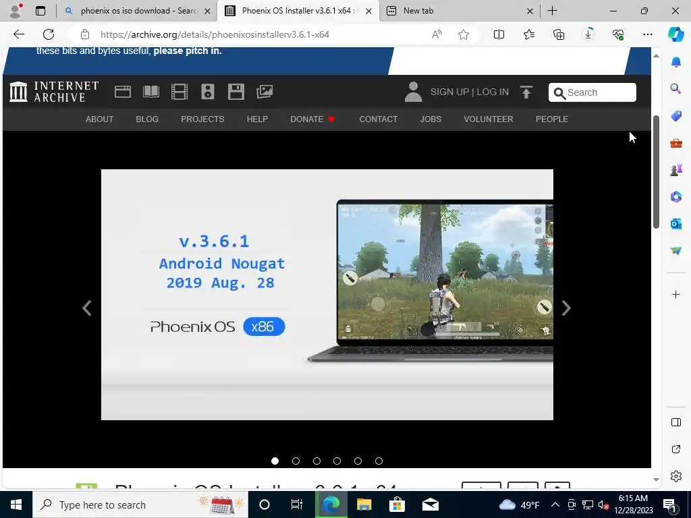
Task: Open the Outlook icon in sidebar
Action: (x=676, y=224)
